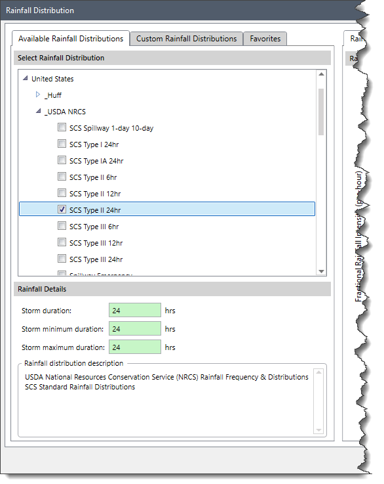384x484 pixels.
Task: Check SCS Type III 6hr checkbox
Action: (x=62, y=226)
